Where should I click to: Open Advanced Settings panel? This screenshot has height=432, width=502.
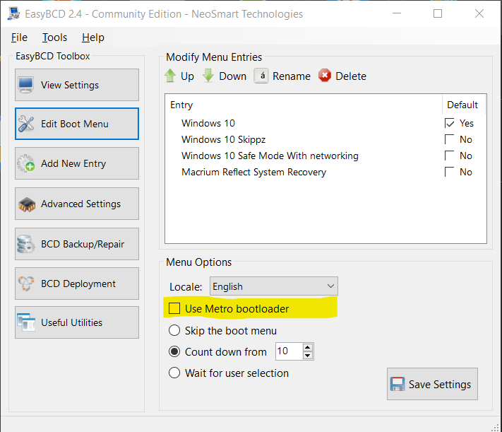(x=77, y=204)
